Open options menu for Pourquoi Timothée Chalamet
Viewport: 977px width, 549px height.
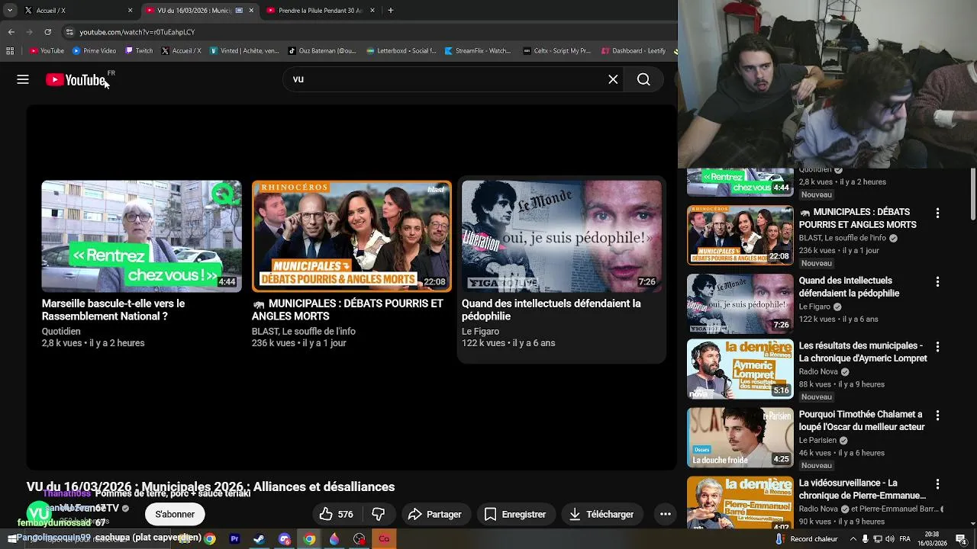point(938,416)
